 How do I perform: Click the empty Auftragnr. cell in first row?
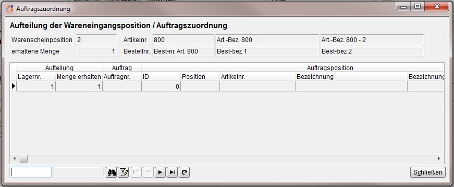[x=122, y=86]
